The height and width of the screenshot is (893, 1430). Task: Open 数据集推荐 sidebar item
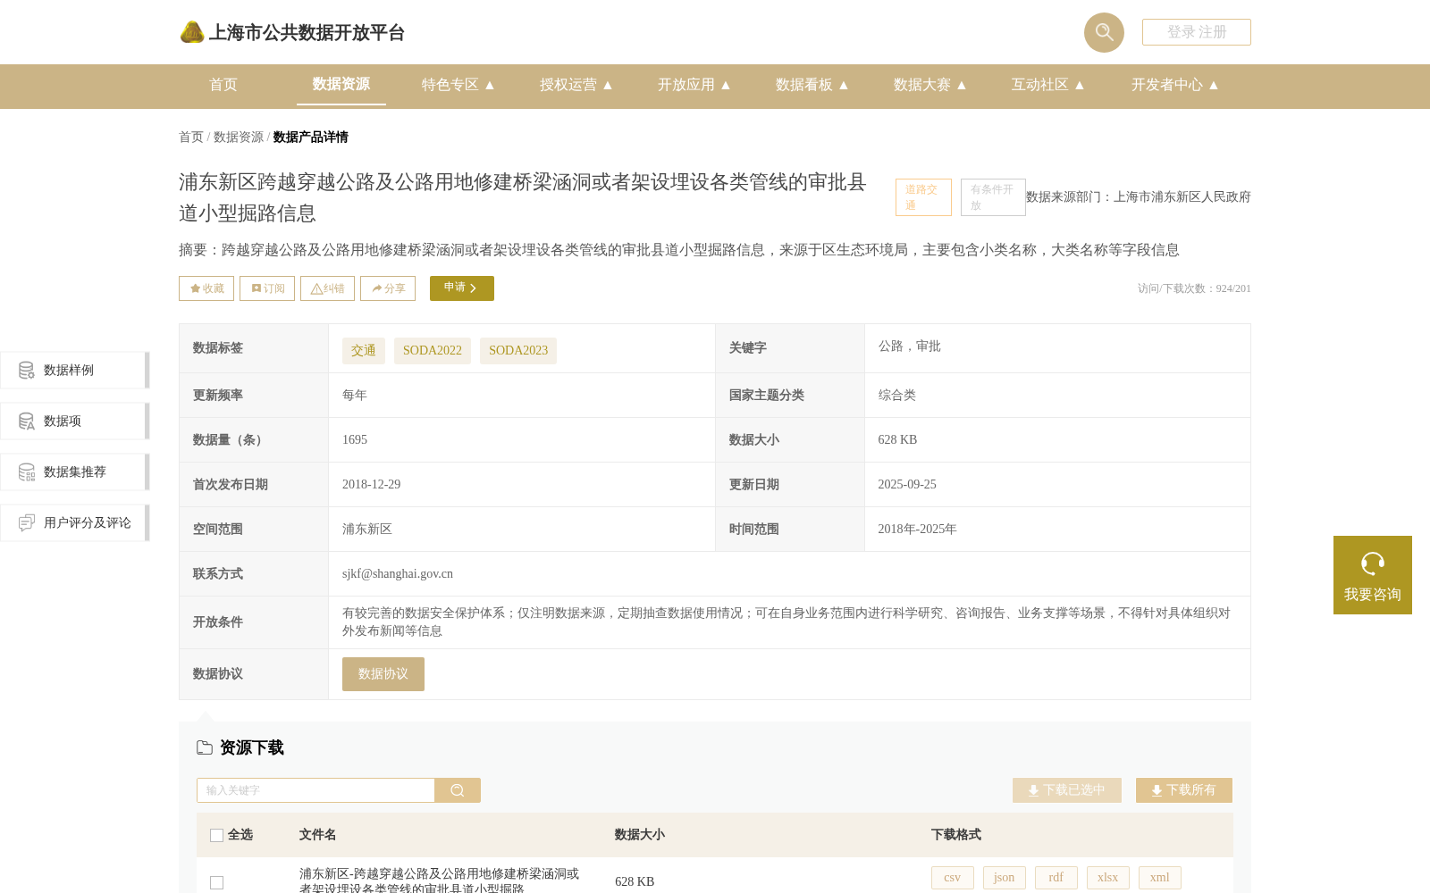pos(74,472)
